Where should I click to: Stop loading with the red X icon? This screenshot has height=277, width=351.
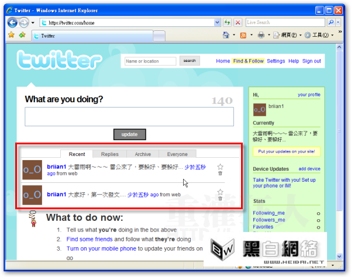click(x=238, y=22)
